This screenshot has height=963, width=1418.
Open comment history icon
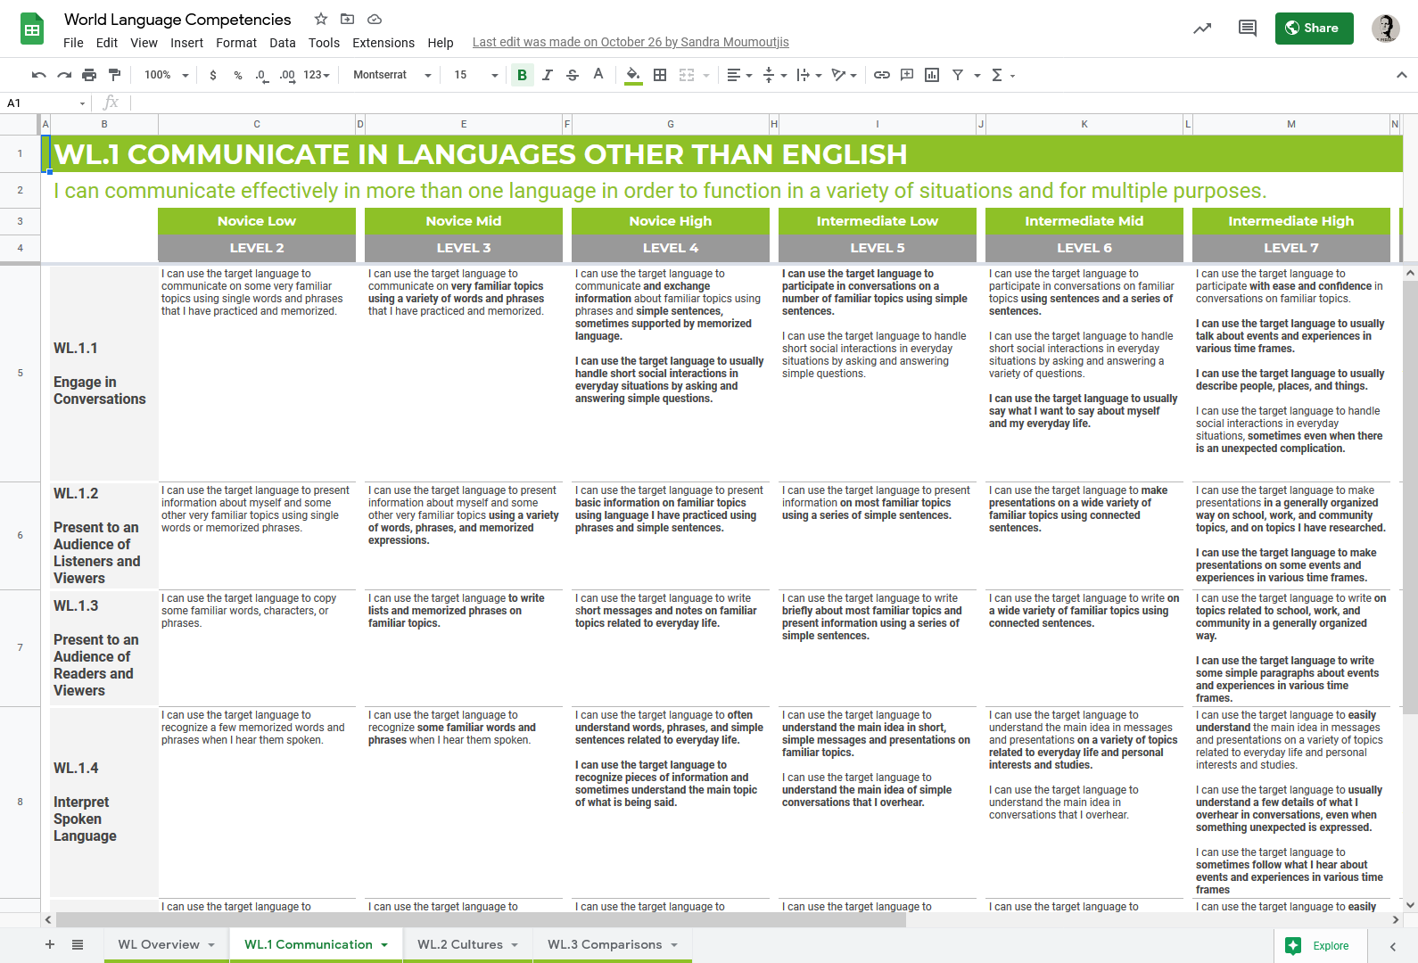(1247, 29)
